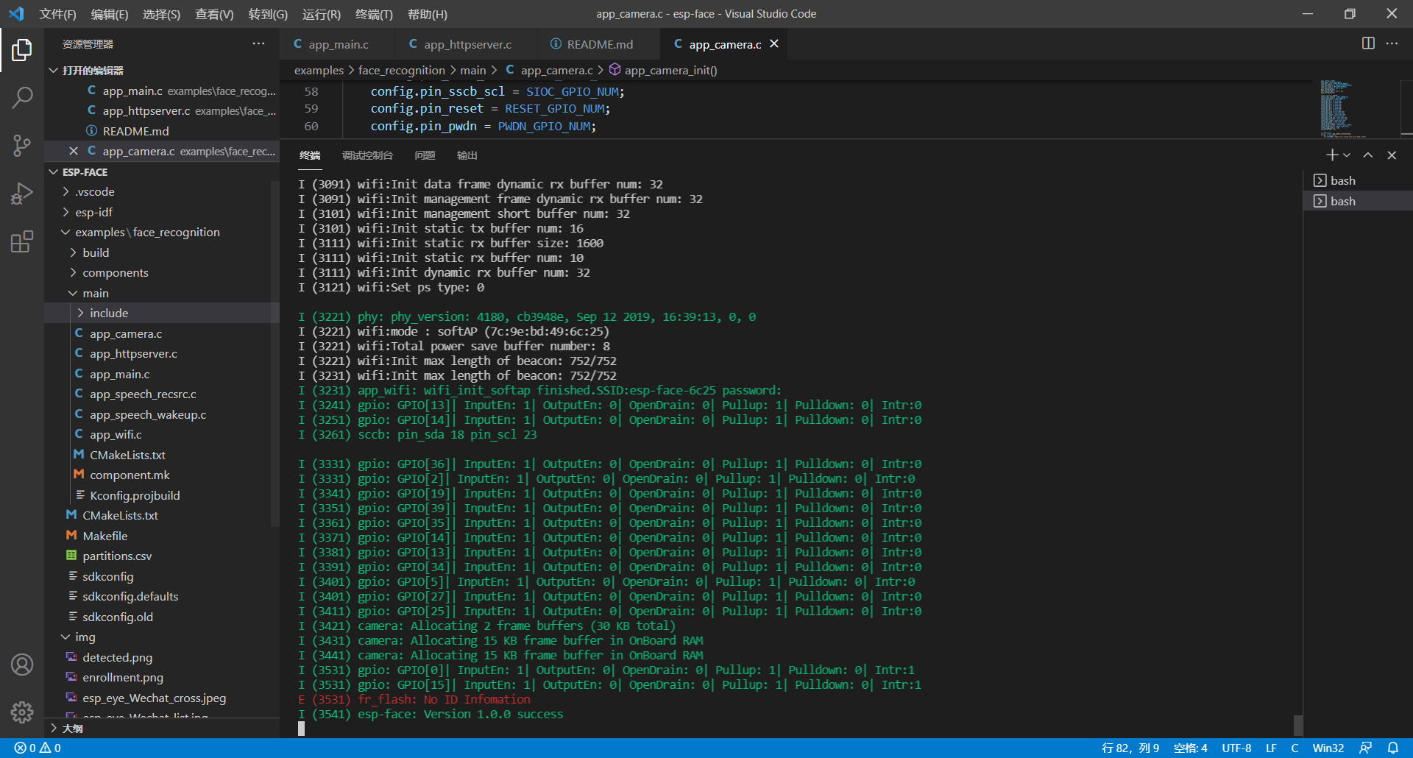Viewport: 1413px width, 758px height.
Task: Change file encoding UTF-8
Action: click(1236, 748)
